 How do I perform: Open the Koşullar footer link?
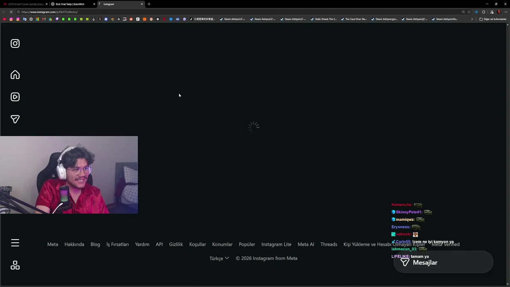pos(198,244)
